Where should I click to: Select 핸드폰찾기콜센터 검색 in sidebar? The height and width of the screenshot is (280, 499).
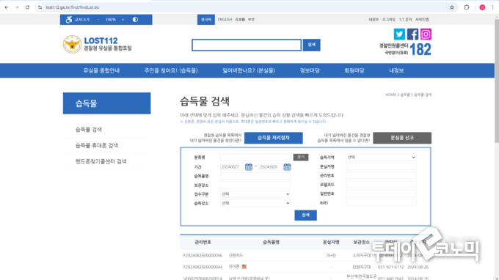101,161
